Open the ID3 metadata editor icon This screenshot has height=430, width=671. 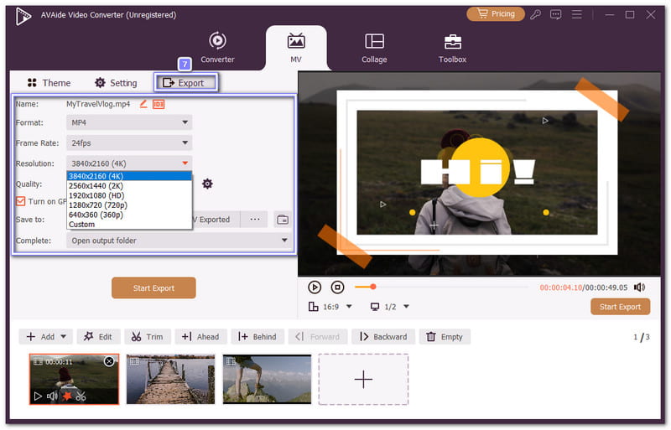[x=159, y=104]
